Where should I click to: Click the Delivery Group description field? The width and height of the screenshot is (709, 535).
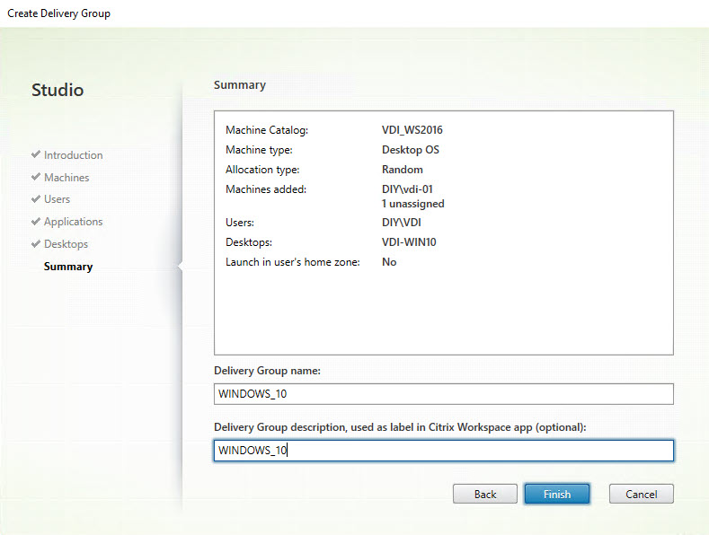pos(443,450)
